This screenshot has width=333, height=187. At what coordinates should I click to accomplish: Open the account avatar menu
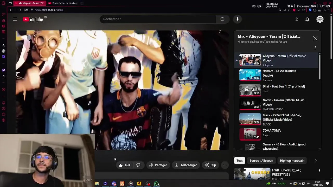[320, 19]
